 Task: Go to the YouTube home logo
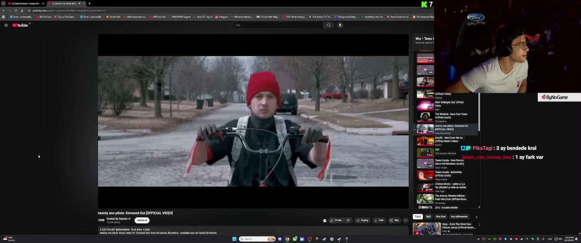(x=20, y=25)
